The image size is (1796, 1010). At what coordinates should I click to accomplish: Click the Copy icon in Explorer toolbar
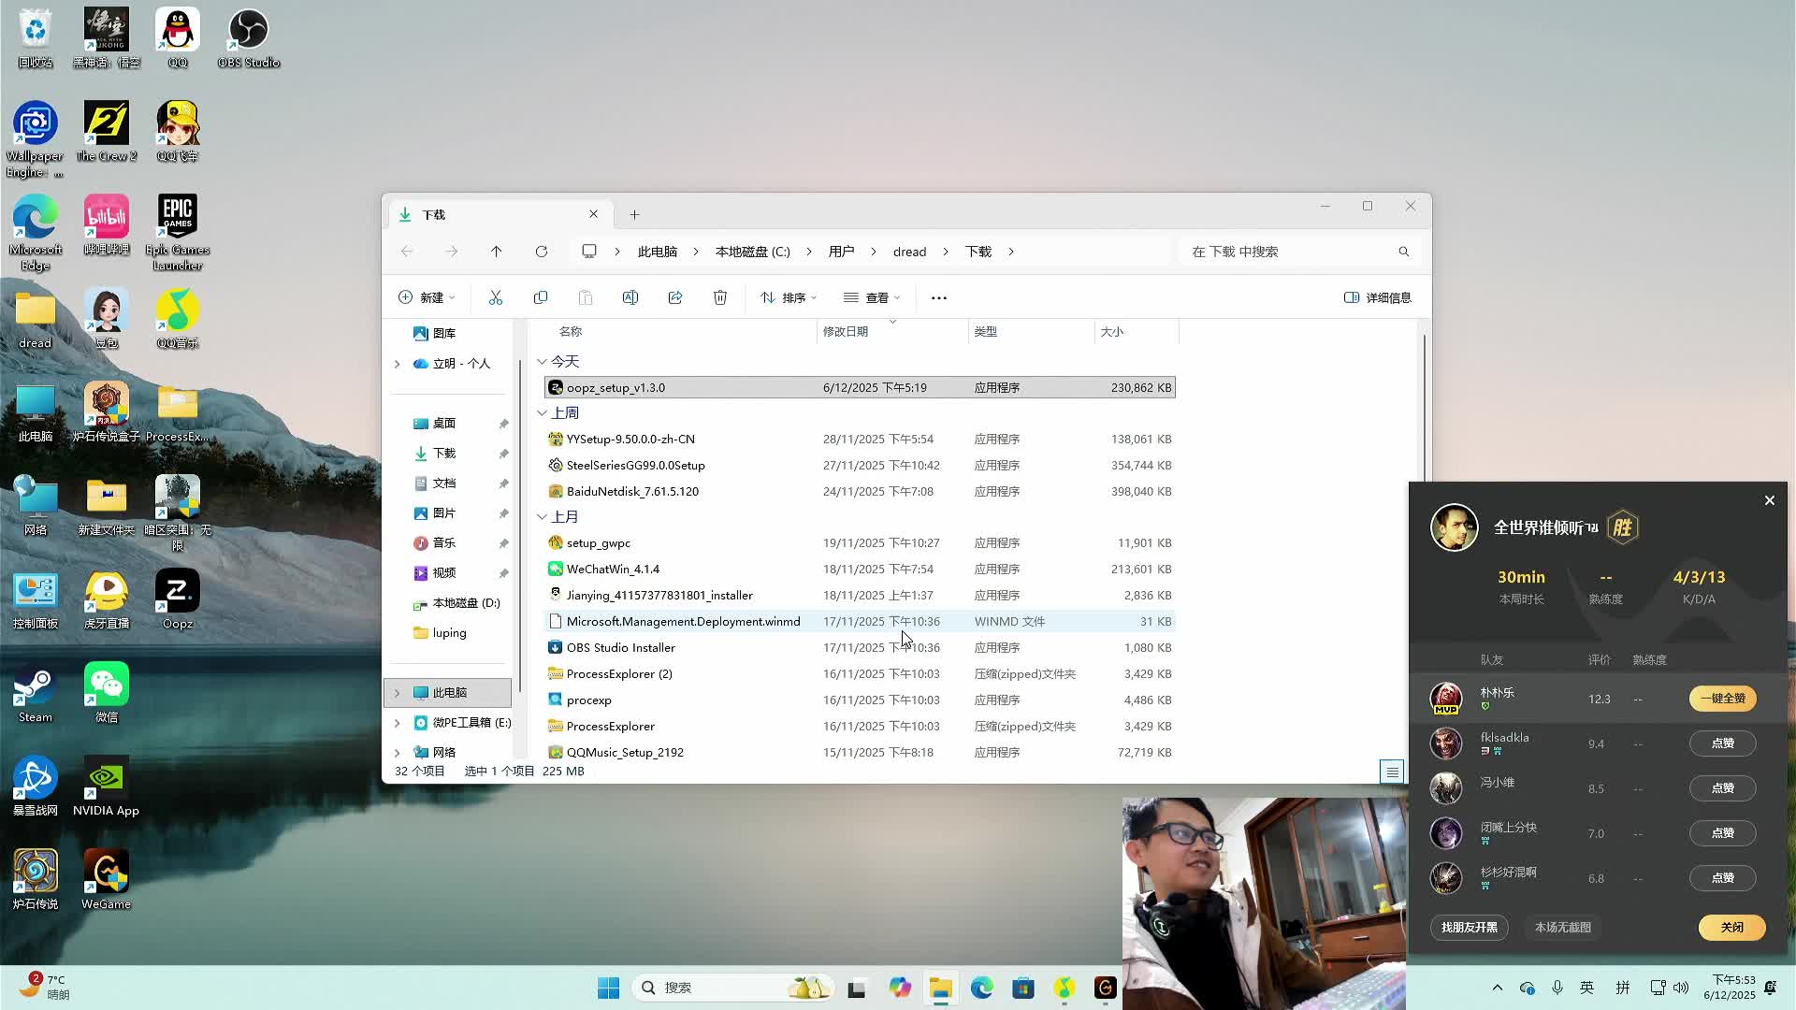point(541,297)
